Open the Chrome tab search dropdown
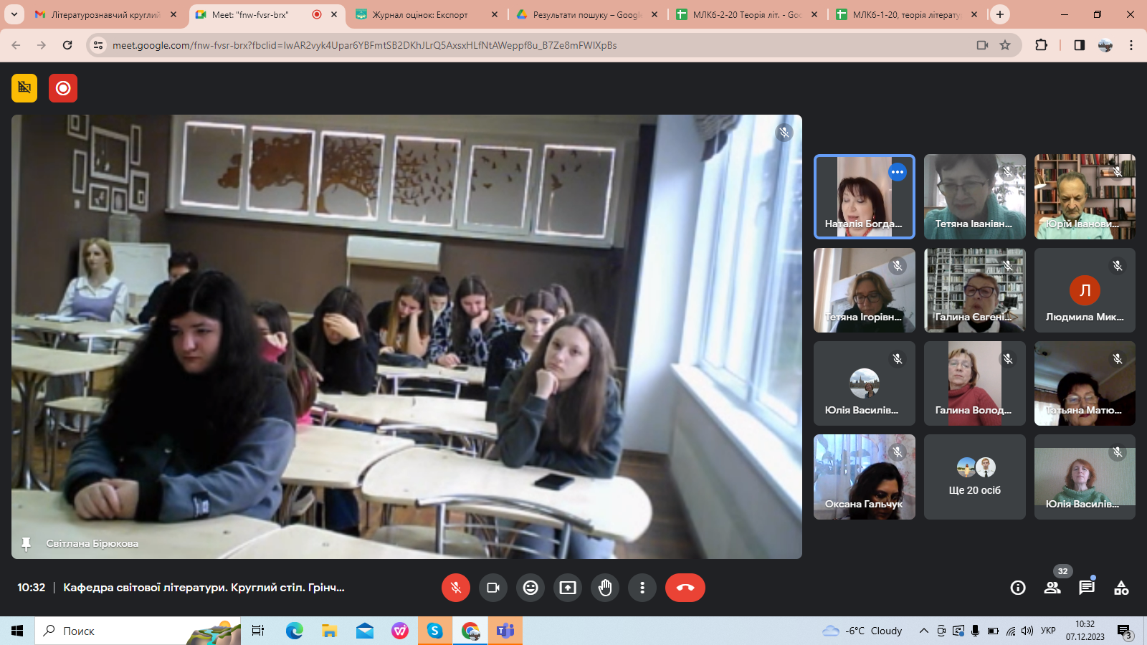 click(x=14, y=14)
